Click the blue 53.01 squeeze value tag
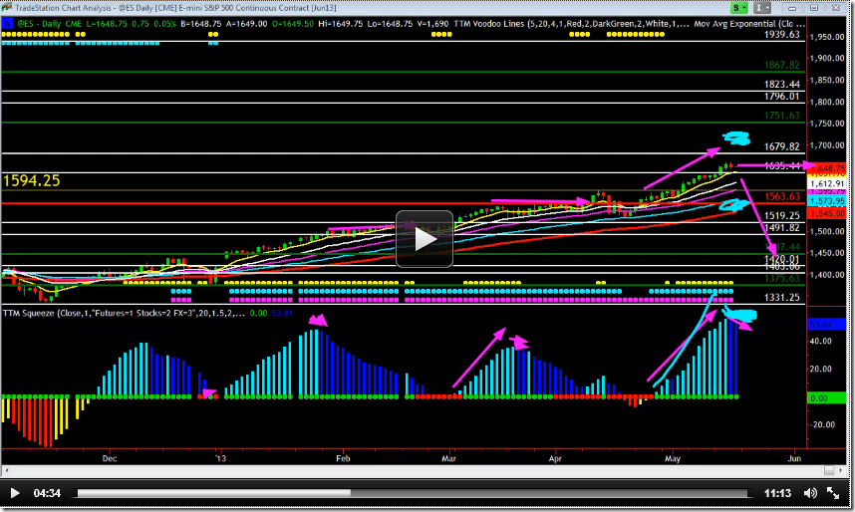The width and height of the screenshot is (855, 512). pyautogui.click(x=826, y=325)
